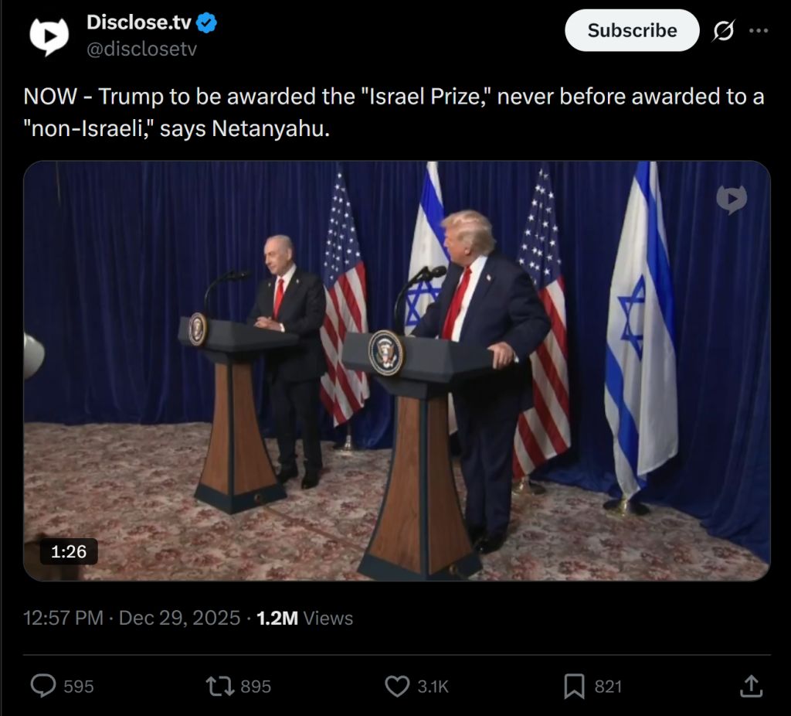Repost using the retweet arrows icon
This screenshot has width=791, height=716.
click(x=220, y=686)
